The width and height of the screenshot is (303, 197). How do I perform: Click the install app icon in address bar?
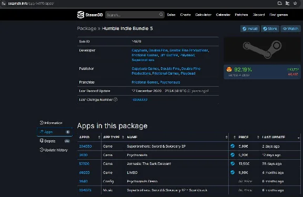[280, 3]
